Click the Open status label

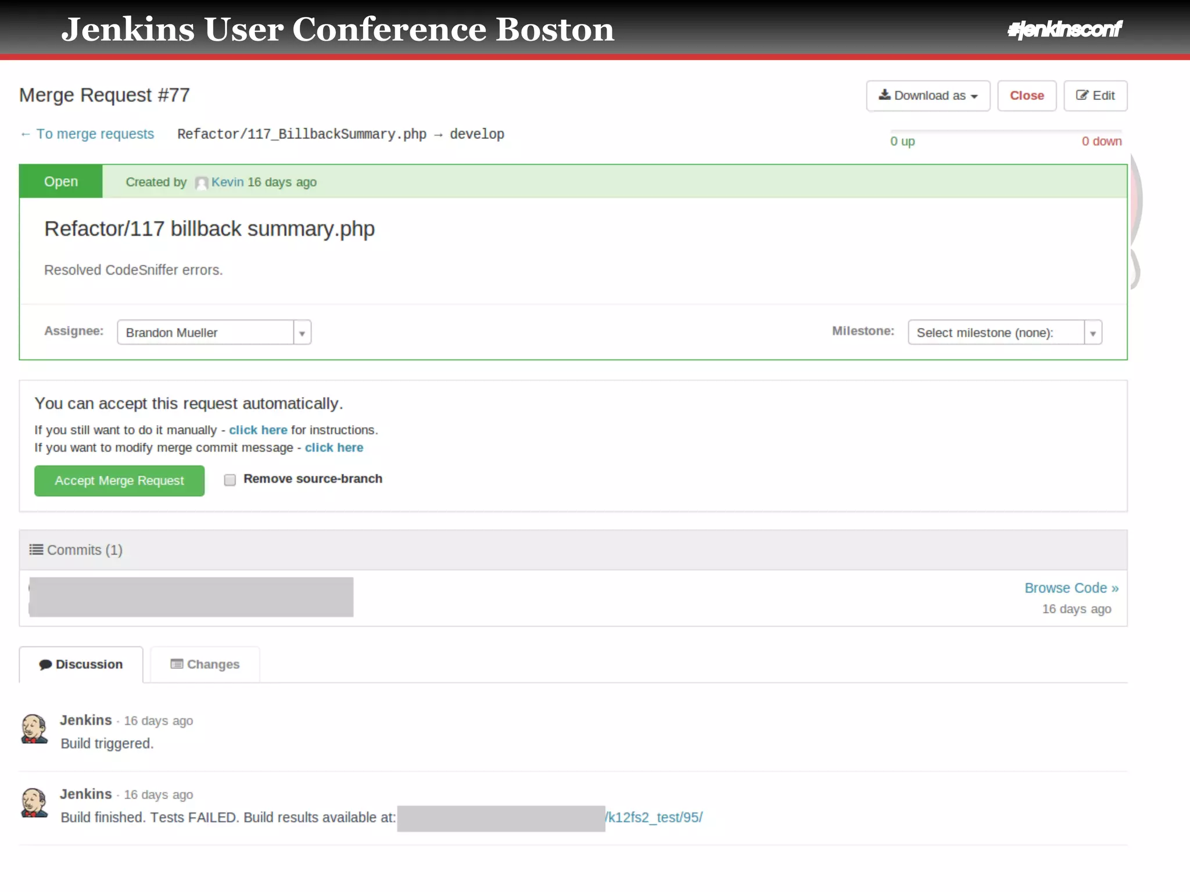pyautogui.click(x=61, y=181)
